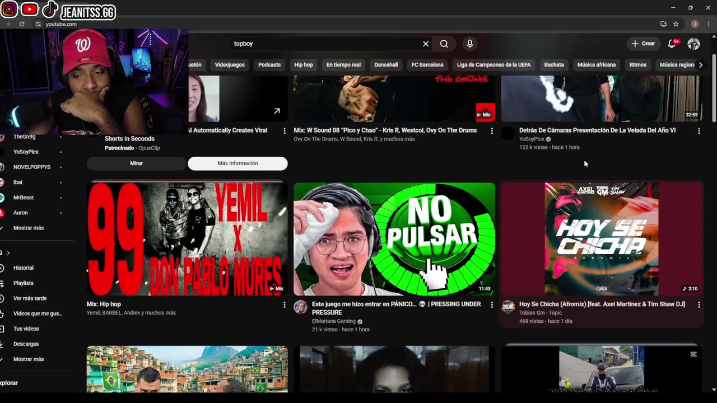Open the 99 Yemil x Don Pablo thumbnail
Screen dimensions: 717x403
click(187, 239)
